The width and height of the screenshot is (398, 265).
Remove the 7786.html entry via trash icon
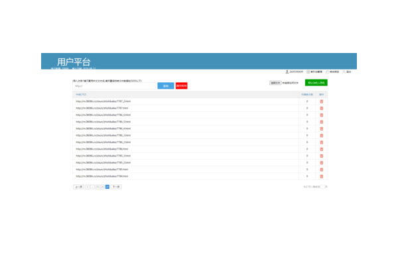[x=322, y=149]
